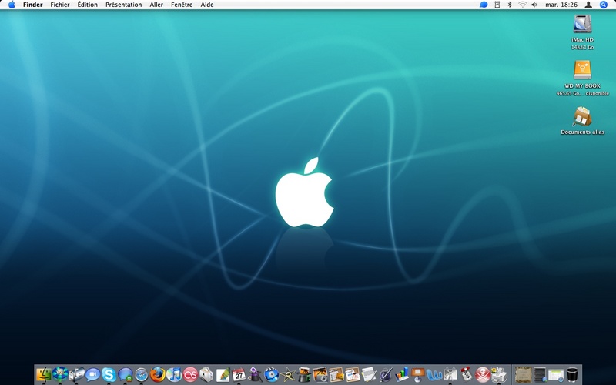The height and width of the screenshot is (385, 616).
Task: Click the Spotlight search icon
Action: point(604,5)
